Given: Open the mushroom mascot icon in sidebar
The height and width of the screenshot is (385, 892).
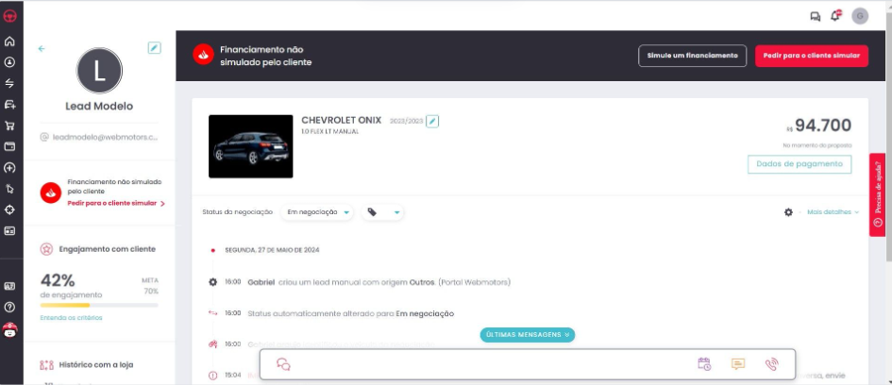Looking at the screenshot, I should (9, 329).
